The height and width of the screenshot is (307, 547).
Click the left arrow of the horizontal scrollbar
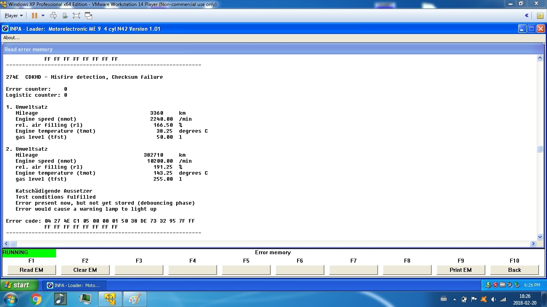6,243
